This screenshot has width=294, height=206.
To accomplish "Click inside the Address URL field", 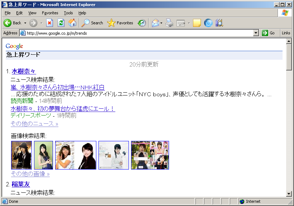I will coord(136,33).
